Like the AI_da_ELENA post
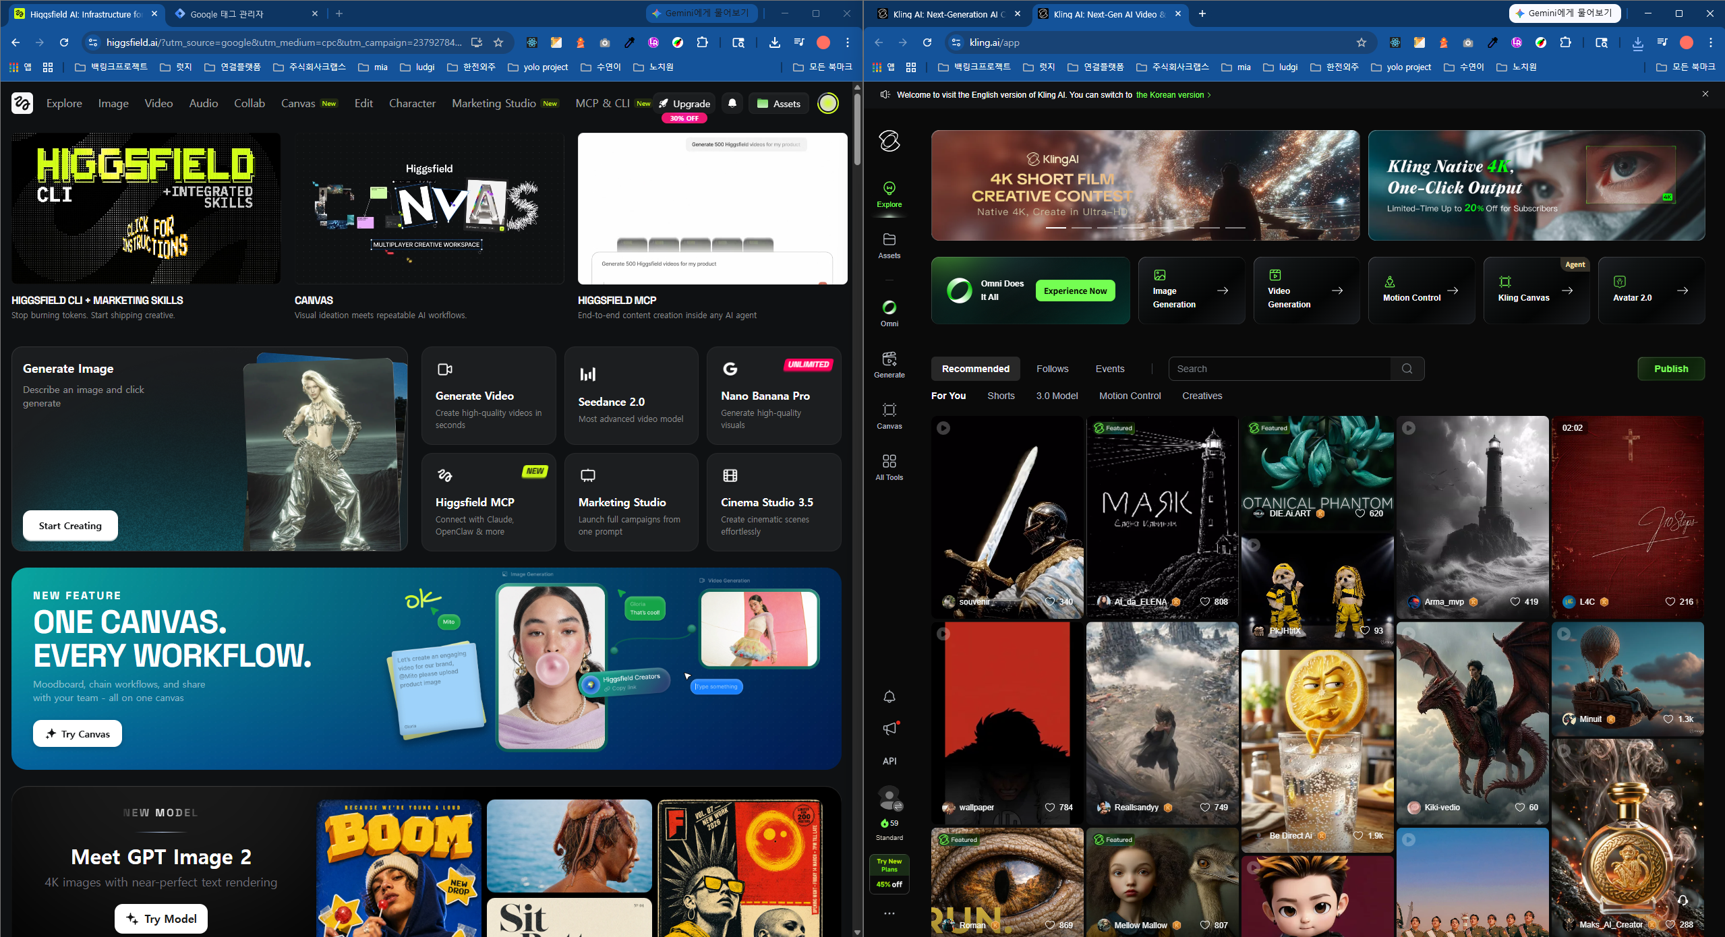 [x=1205, y=602]
